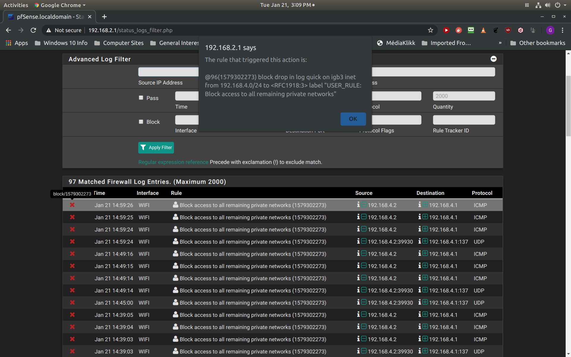Open Other bookmarks folder
Image resolution: width=571 pixels, height=357 pixels.
[538, 43]
